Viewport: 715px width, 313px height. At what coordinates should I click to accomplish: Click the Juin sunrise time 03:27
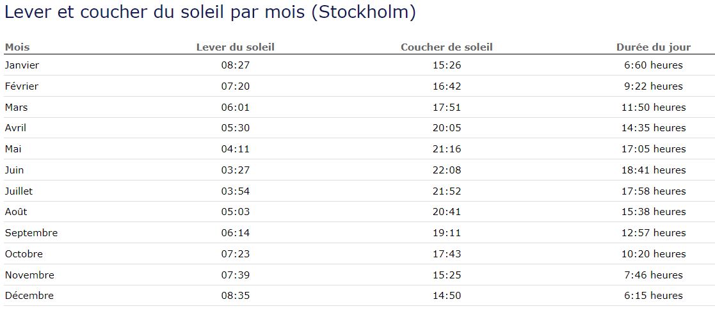click(235, 170)
